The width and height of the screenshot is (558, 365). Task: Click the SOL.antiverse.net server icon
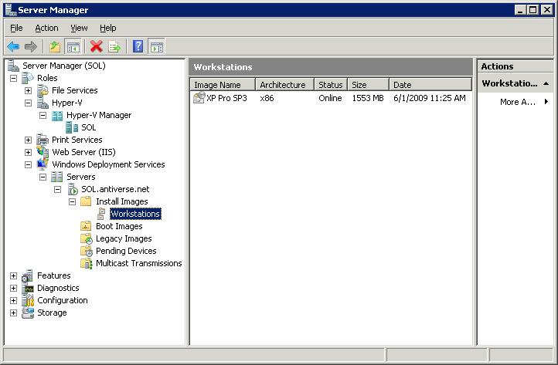[73, 189]
